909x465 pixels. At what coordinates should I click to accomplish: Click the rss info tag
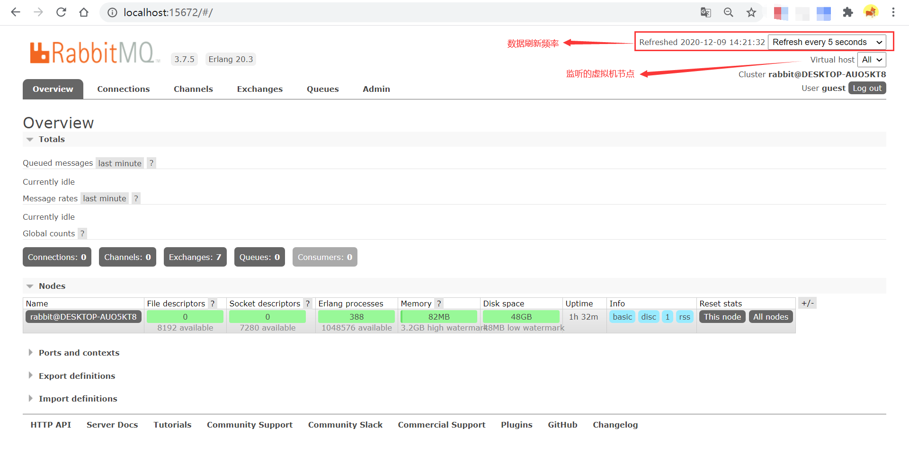click(x=685, y=317)
